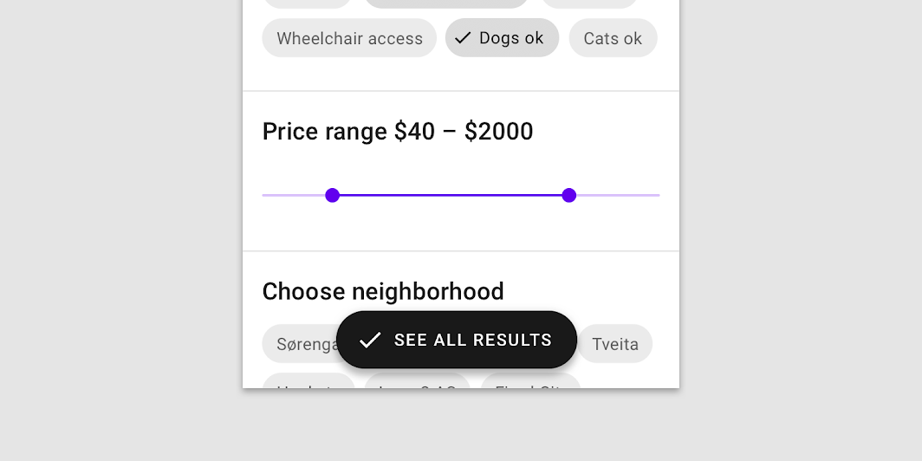Click the Price range $40 – $2000 heading
This screenshot has height=461, width=922.
pyautogui.click(x=398, y=132)
